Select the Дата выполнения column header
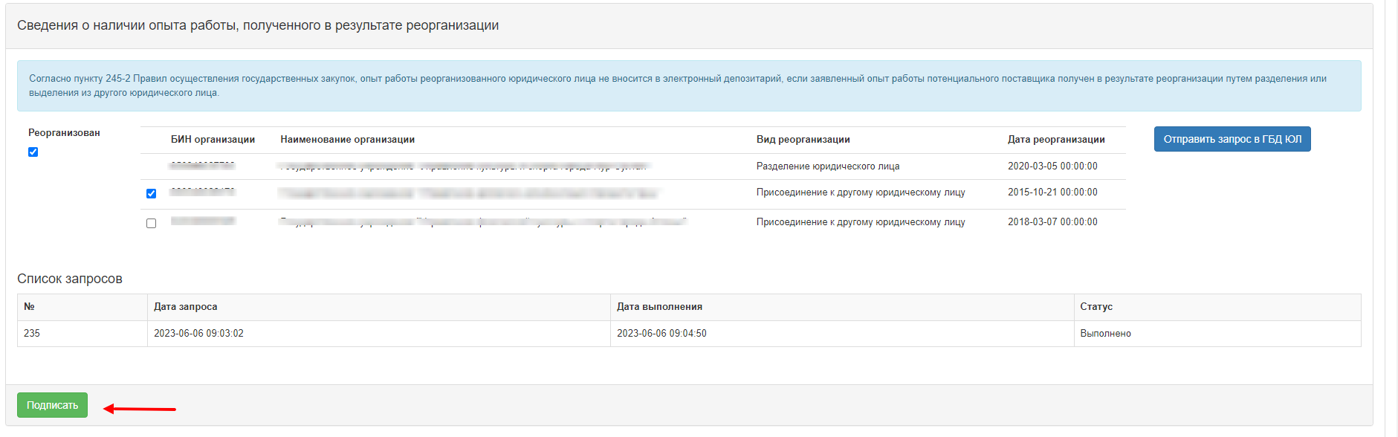The width and height of the screenshot is (1398, 437). (659, 307)
